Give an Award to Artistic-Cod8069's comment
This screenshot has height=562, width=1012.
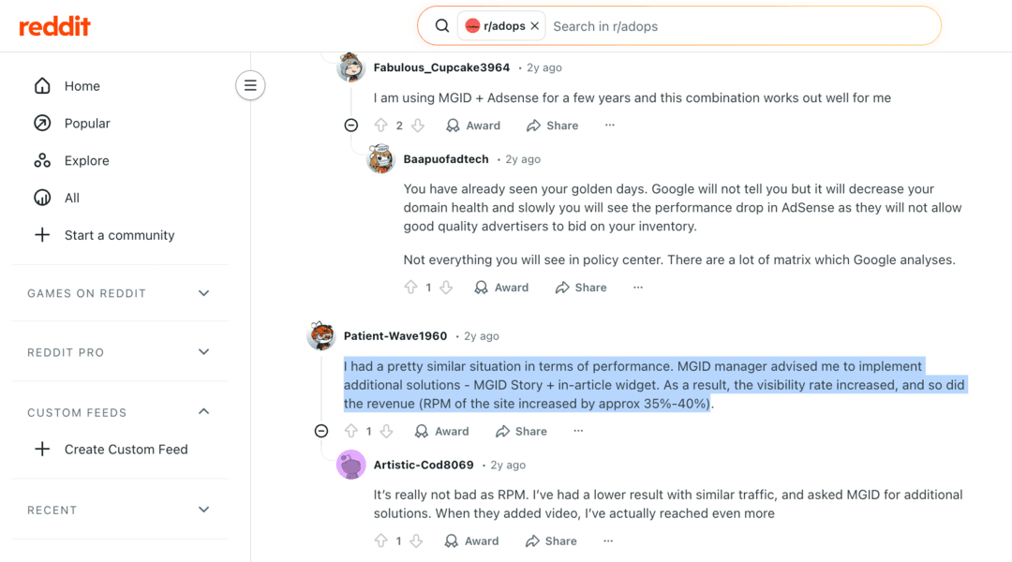click(x=471, y=540)
